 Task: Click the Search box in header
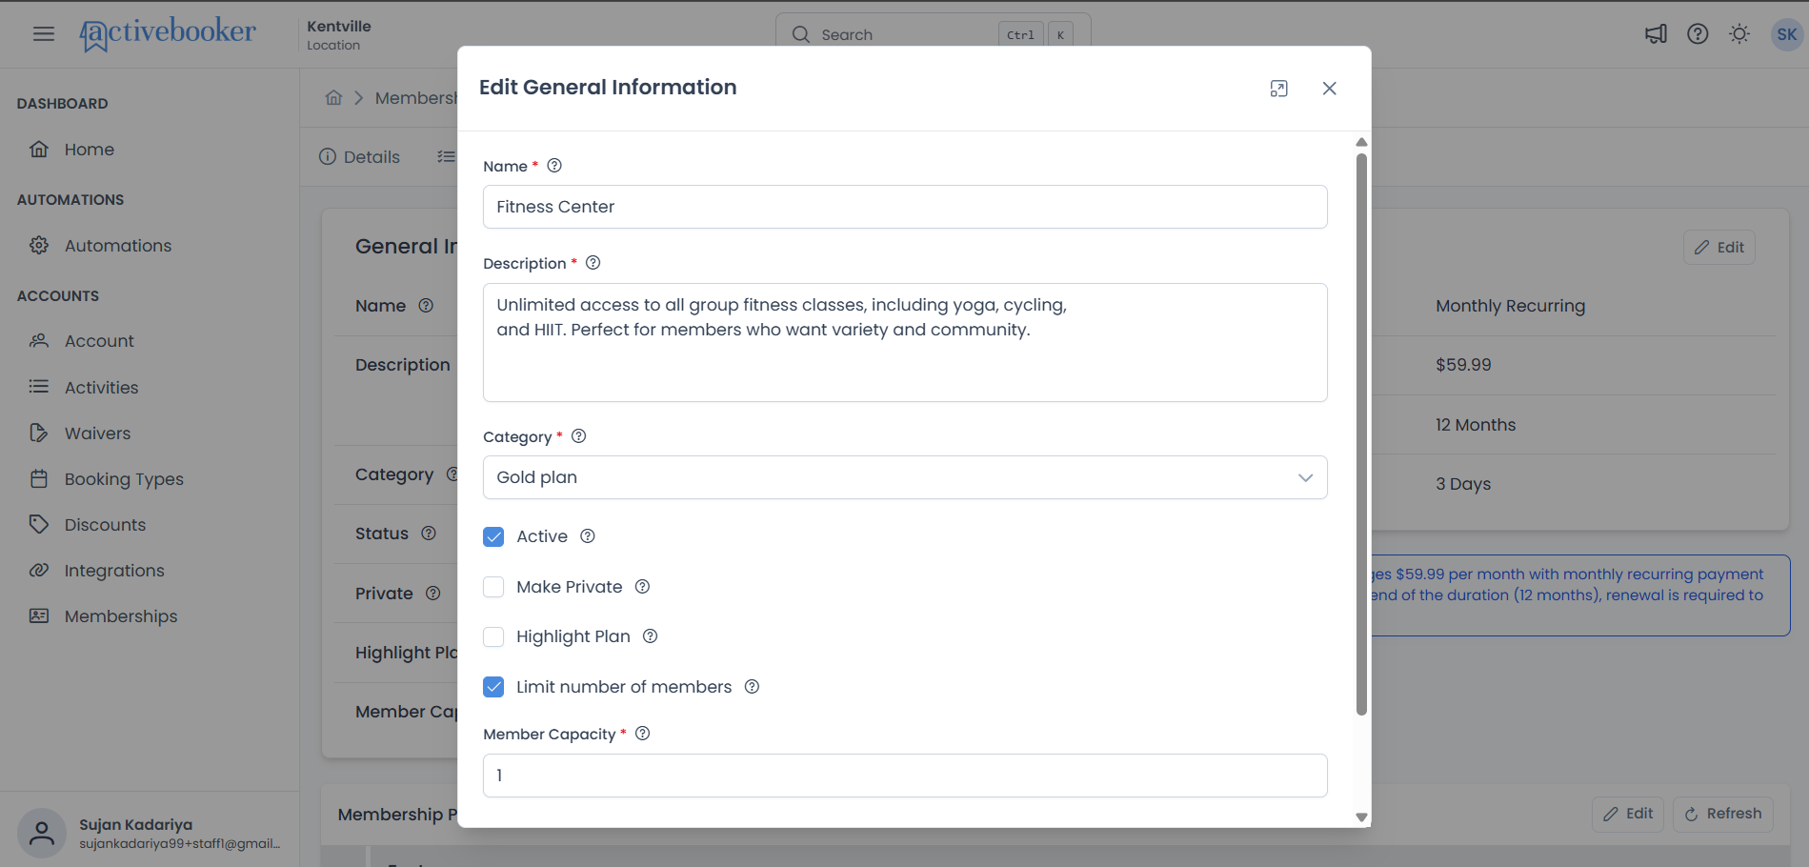click(934, 34)
